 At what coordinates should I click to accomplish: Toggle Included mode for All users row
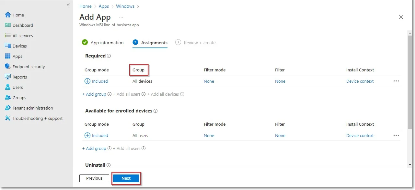pyautogui.click(x=96, y=136)
